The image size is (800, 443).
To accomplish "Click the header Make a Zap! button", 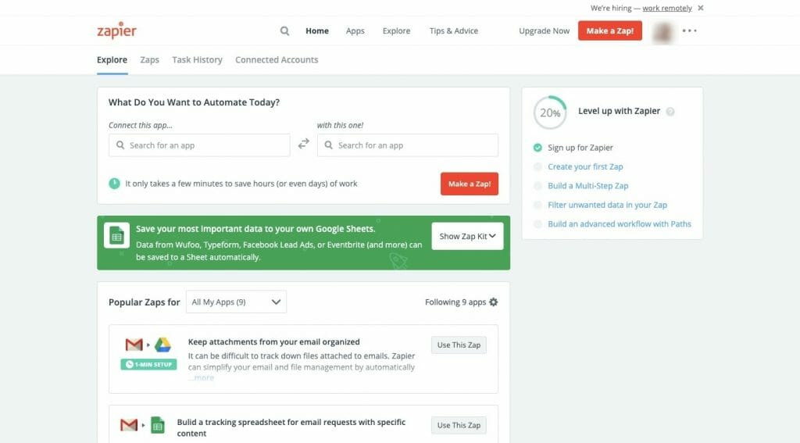I will point(609,30).
